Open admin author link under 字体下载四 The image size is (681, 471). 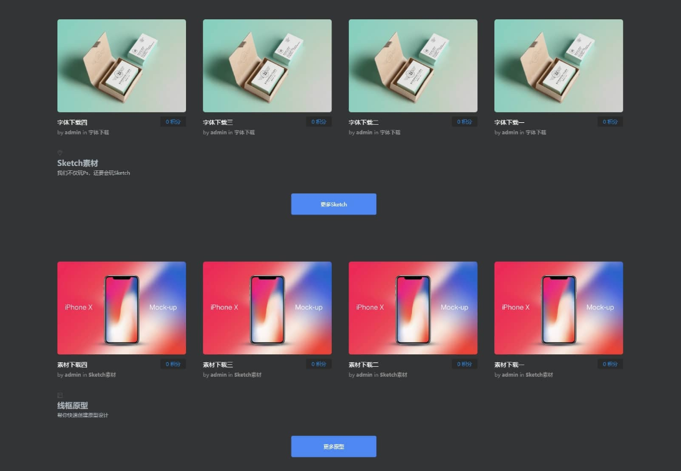coord(72,132)
